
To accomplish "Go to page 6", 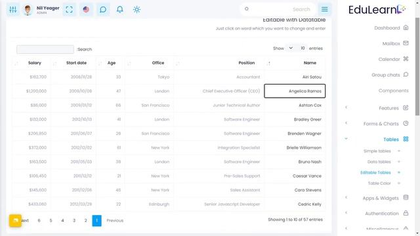I will 39,220.
